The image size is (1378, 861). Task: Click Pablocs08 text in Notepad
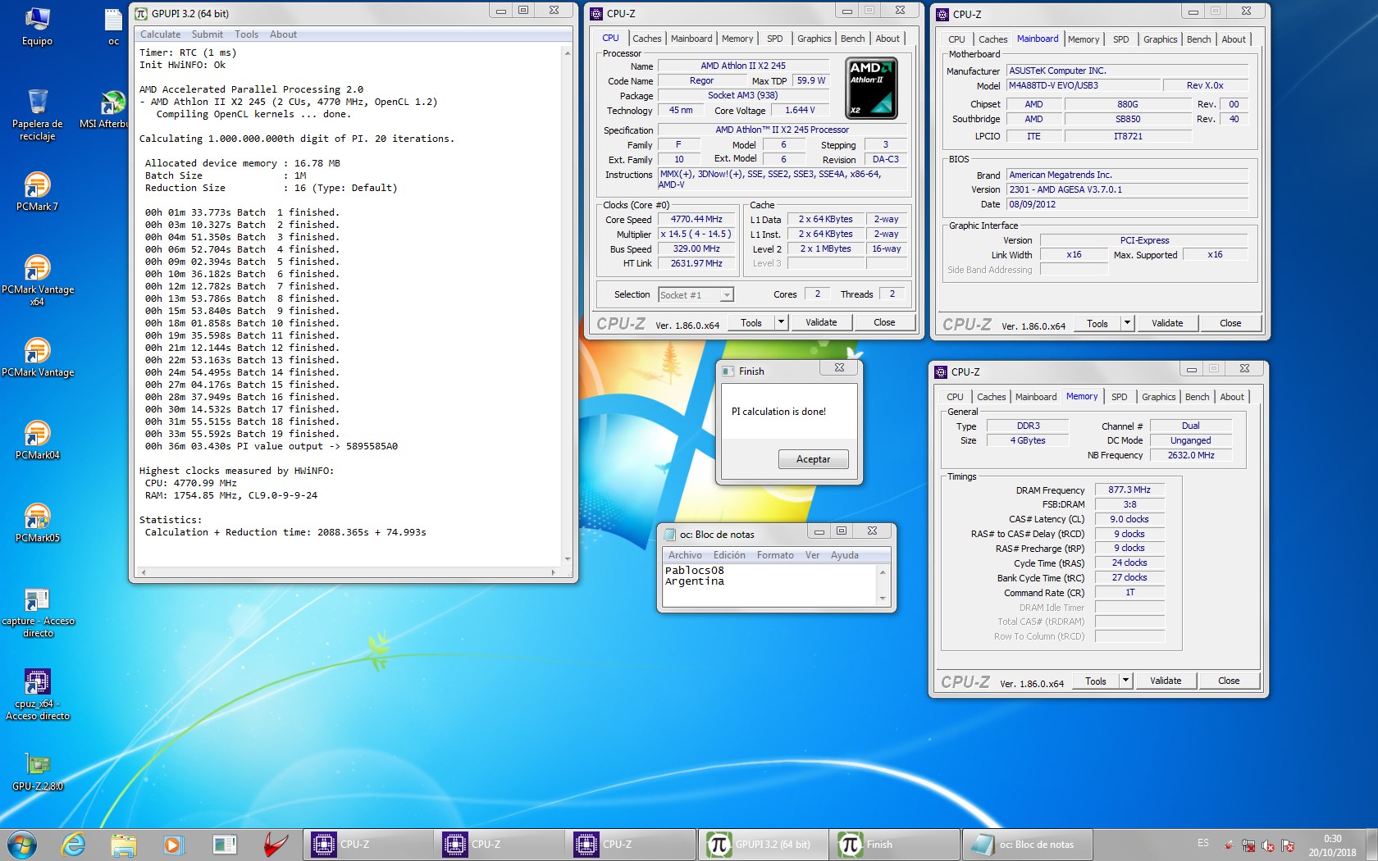coord(694,570)
